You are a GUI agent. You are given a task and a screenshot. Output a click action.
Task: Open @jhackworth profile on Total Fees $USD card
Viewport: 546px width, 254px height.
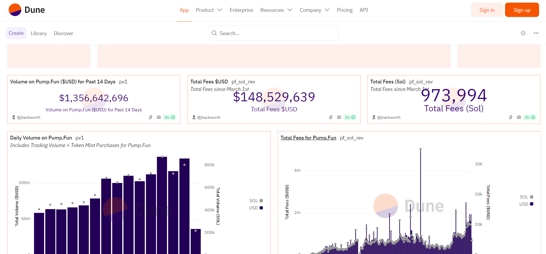click(209, 117)
